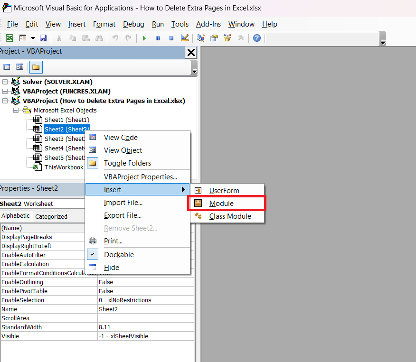Screen dimensions: 416x362
Task: Open the Tools menu
Action: (x=180, y=24)
